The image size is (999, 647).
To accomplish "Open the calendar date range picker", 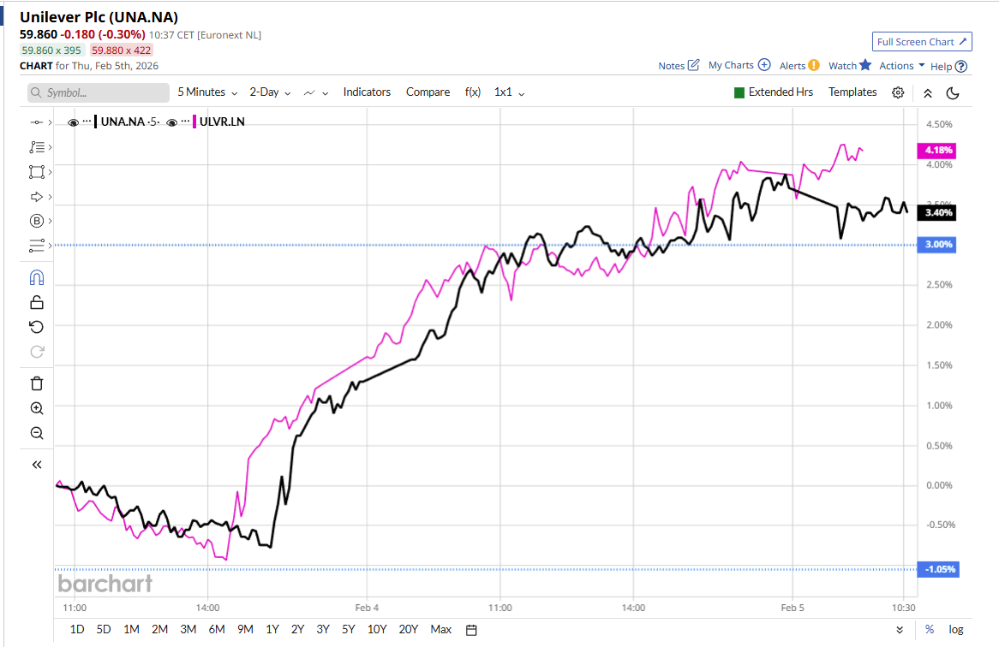I will tap(471, 630).
